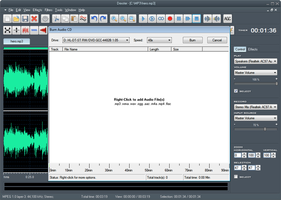The image size is (281, 200).
Task: Open an audio file with the folder icon
Action: (16, 19)
